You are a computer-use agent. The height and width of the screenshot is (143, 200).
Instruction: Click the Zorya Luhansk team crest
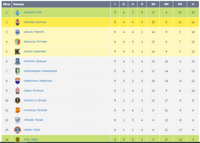click(18, 91)
